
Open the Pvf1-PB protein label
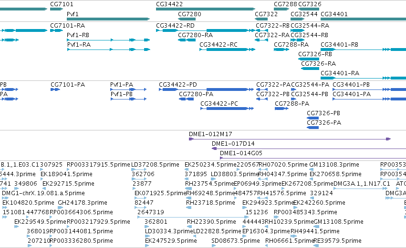122,94
